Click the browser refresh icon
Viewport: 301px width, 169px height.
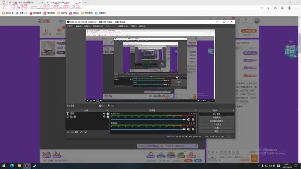pyautogui.click(x=18, y=8)
